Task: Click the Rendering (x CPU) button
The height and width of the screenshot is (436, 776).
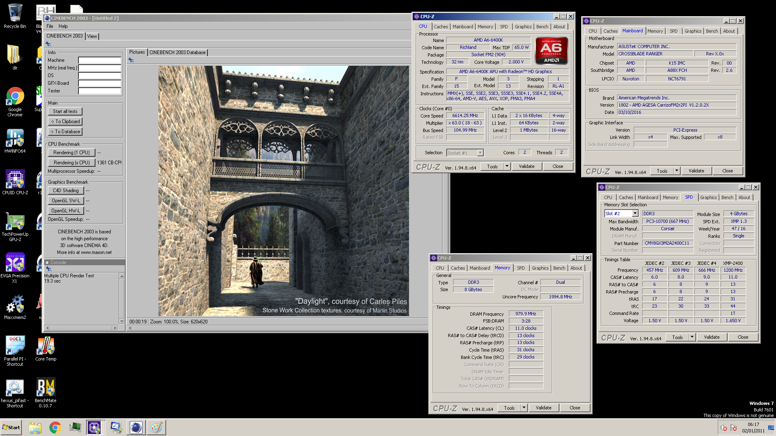Action: (x=72, y=163)
